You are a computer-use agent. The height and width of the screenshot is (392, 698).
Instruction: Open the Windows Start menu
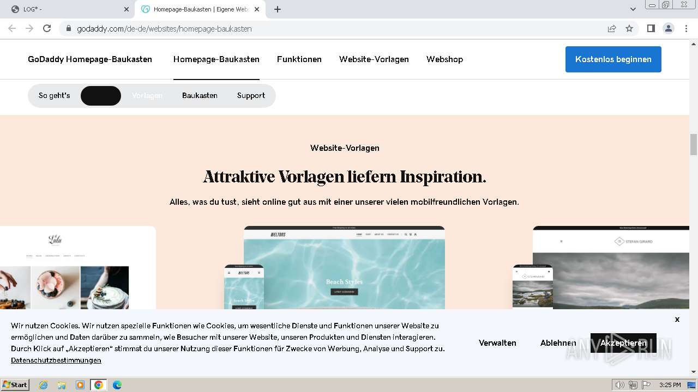(x=15, y=384)
